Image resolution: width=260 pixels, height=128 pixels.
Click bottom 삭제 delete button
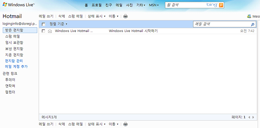(x=62, y=124)
